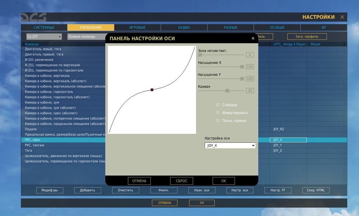The width and height of the screenshot is (359, 216).
Task: Click the Модиф-ры button
Action: [x=50, y=190]
